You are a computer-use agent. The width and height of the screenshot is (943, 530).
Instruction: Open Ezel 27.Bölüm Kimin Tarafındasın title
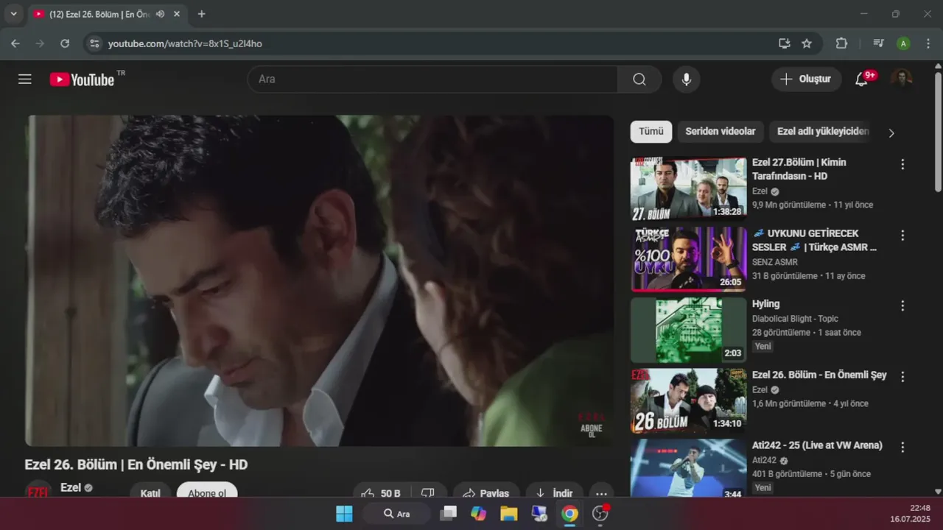click(799, 169)
